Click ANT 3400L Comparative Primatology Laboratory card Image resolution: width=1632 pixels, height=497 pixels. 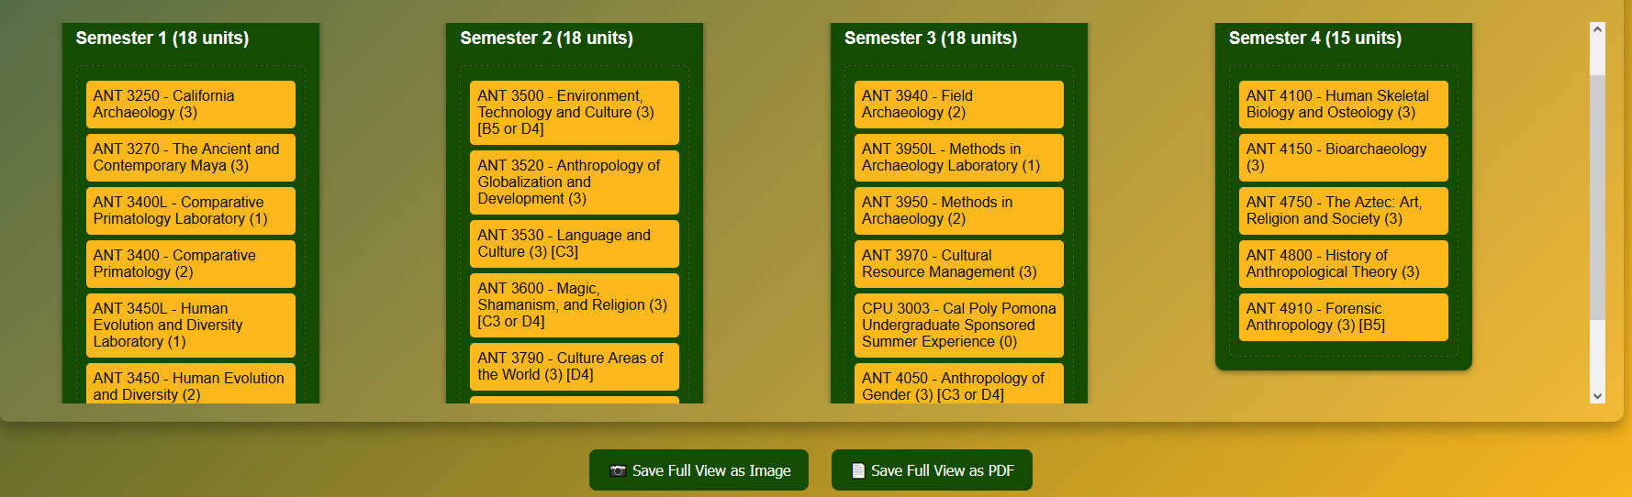tap(190, 211)
